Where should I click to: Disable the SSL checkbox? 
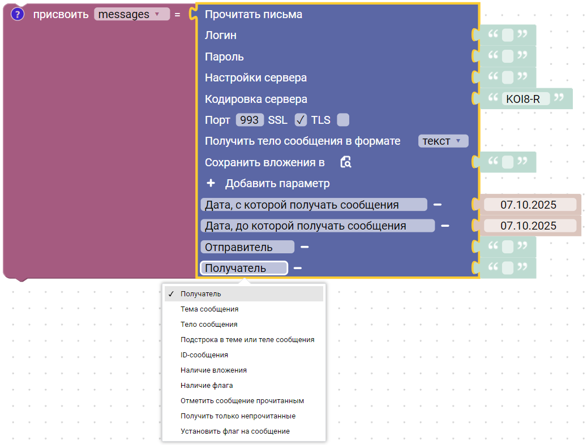point(301,120)
